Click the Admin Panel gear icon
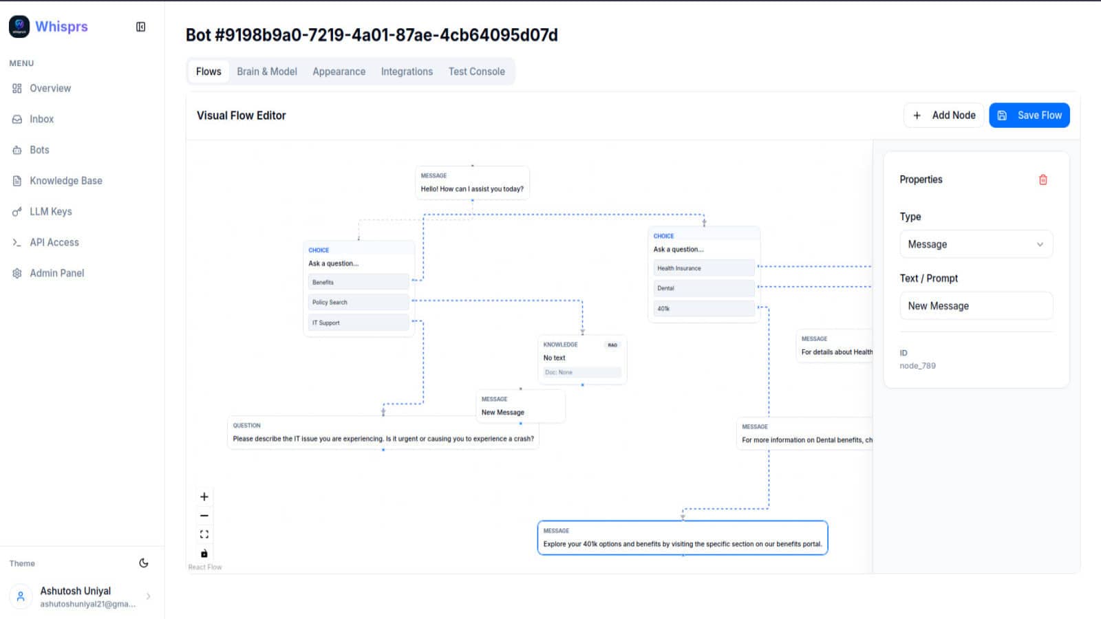1101x619 pixels. click(x=17, y=273)
